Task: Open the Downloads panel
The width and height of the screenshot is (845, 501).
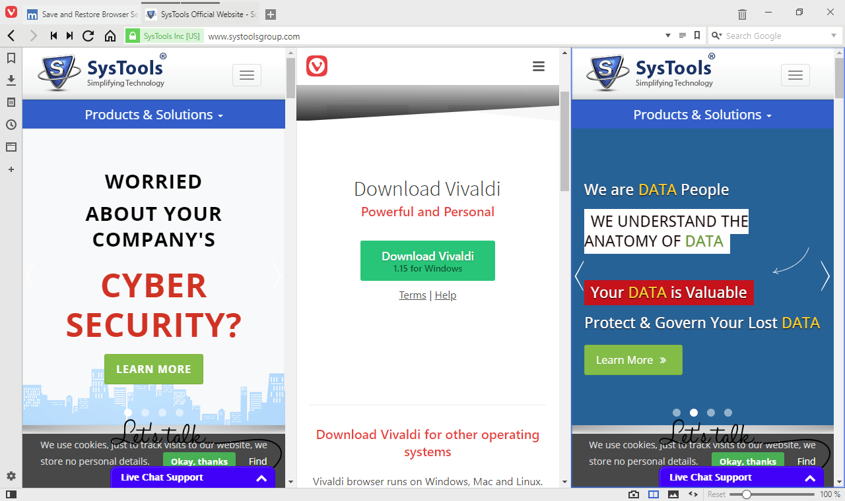Action: coord(11,80)
